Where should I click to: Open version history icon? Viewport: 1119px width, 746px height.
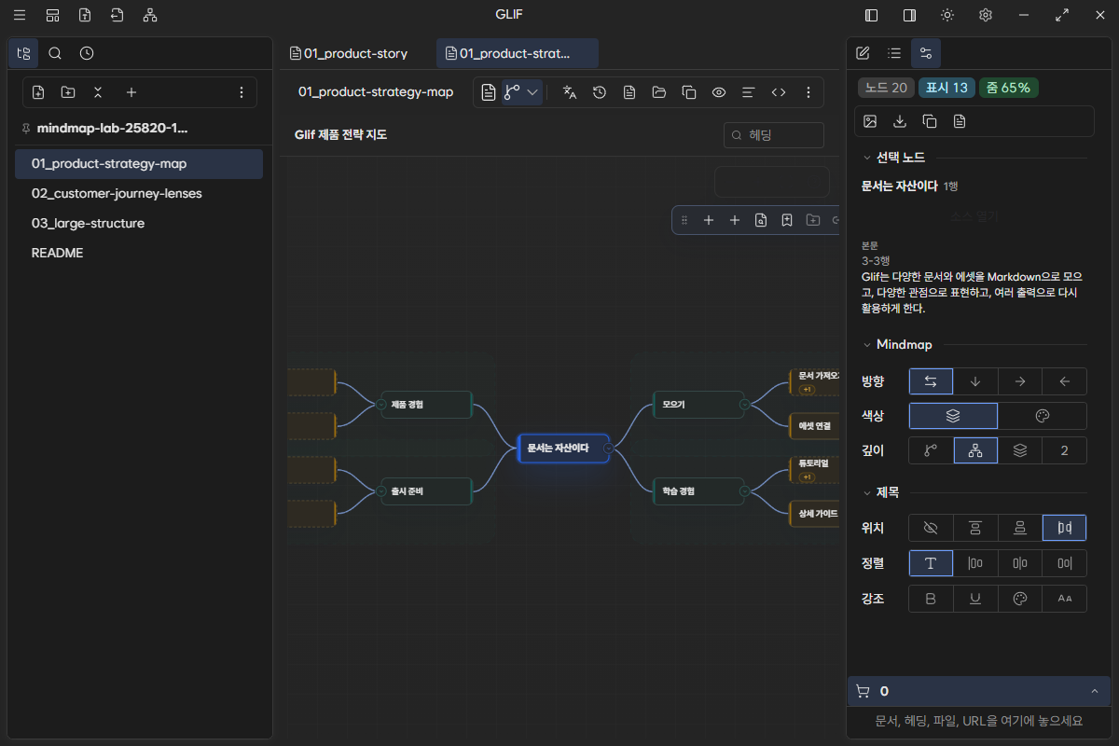click(600, 92)
